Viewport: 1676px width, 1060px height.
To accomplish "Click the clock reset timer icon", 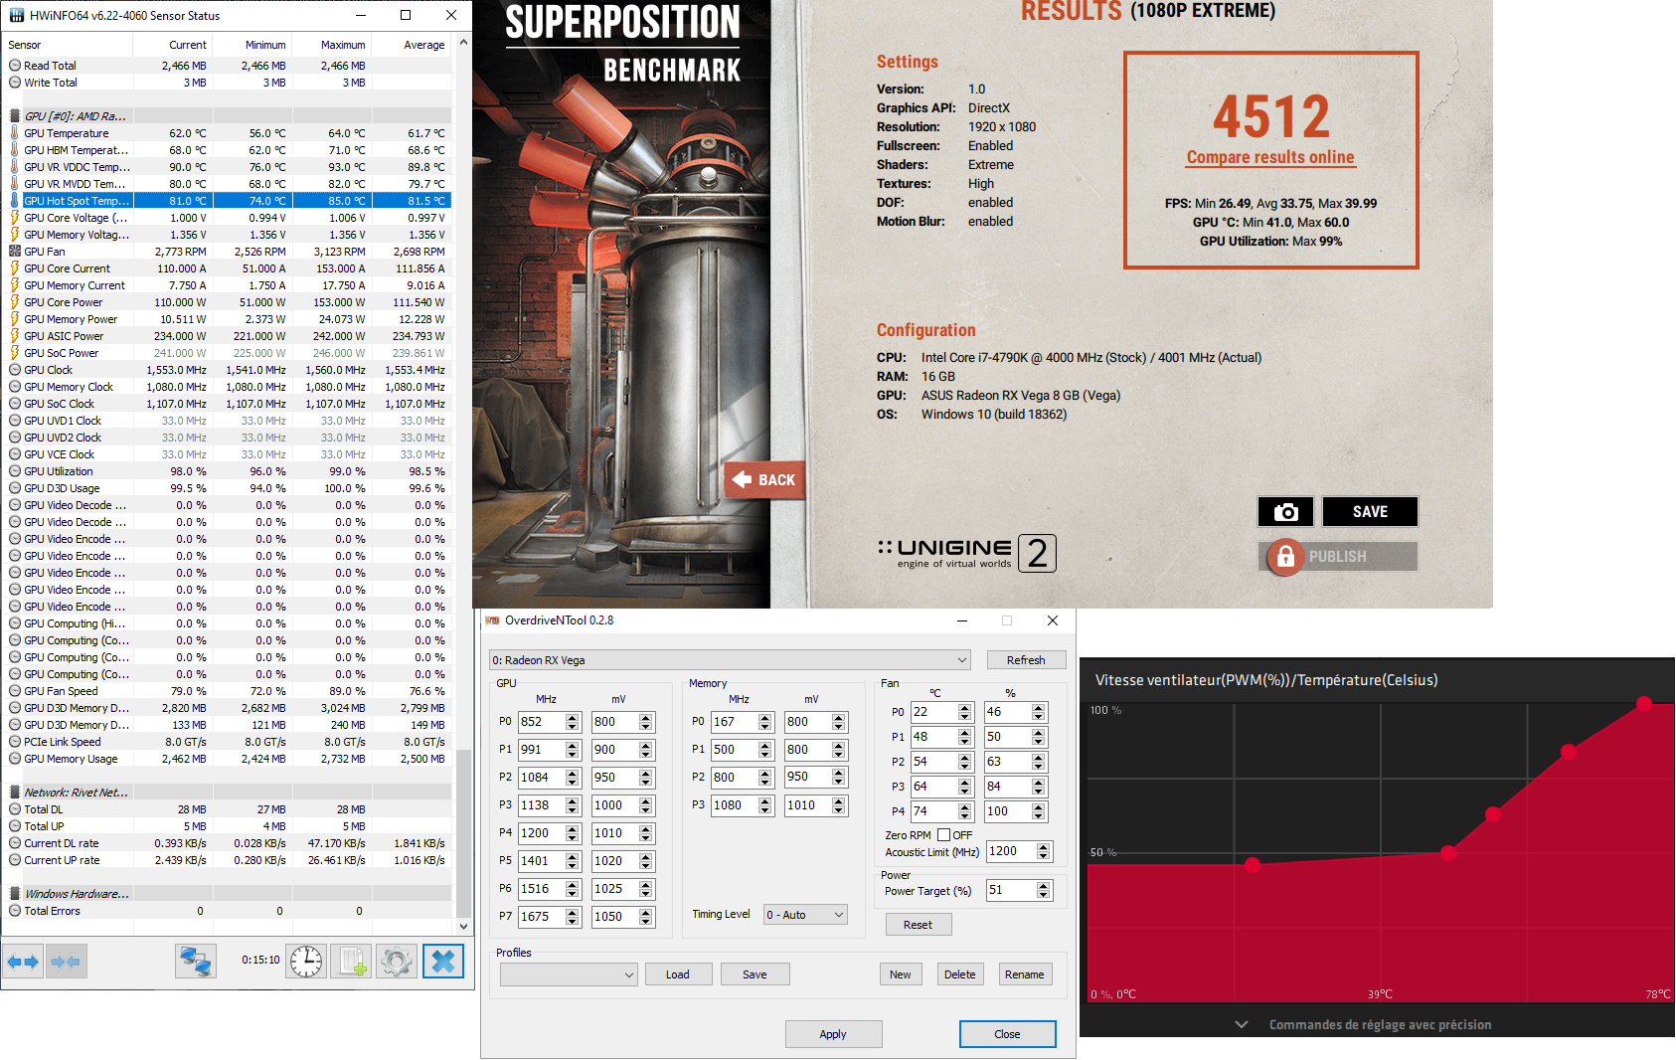I will 306,962.
